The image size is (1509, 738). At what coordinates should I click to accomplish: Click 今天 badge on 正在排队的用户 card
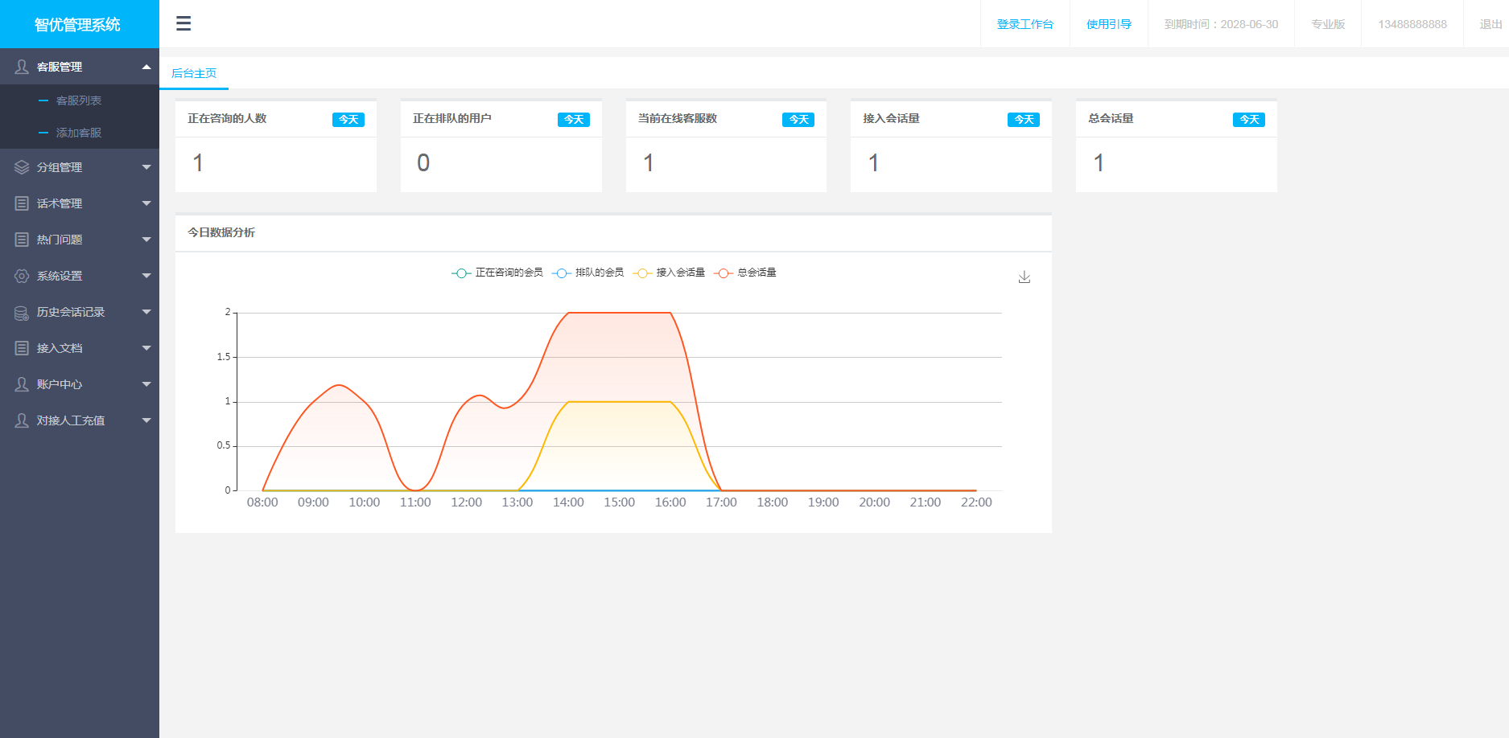(x=574, y=120)
